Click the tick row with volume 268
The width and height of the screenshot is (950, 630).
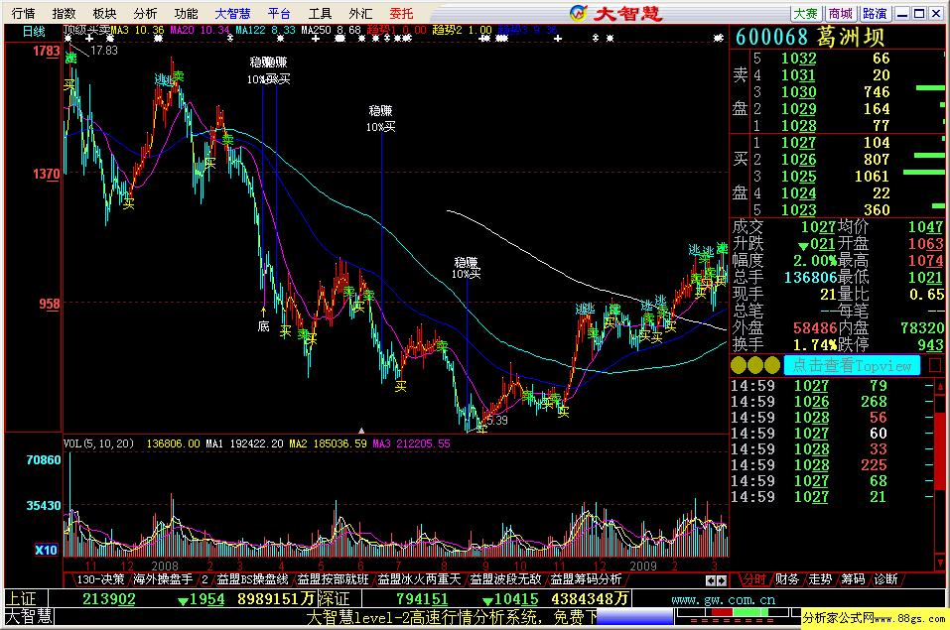click(832, 402)
